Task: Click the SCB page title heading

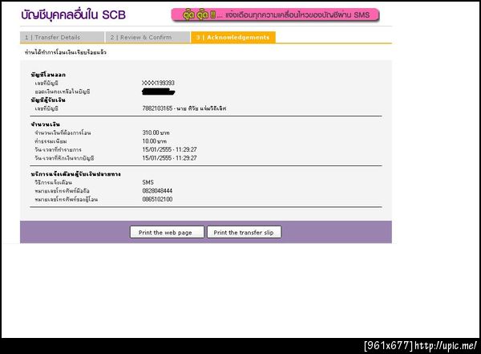Action: click(x=73, y=14)
